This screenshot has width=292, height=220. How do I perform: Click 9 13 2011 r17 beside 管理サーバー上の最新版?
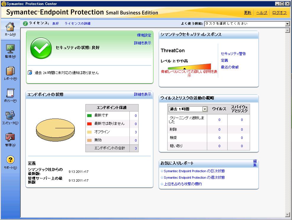[78, 180]
